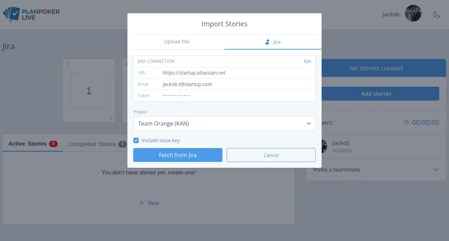Viewport: 449px width, 241px height.
Task: Switch to the Upload File tab
Action: click(x=177, y=42)
